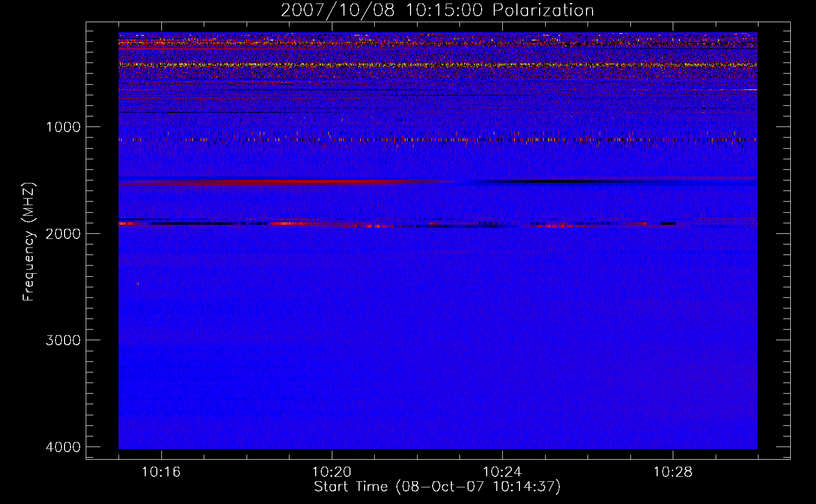Click the 1000 frequency tick label
816x504 pixels.
point(63,127)
